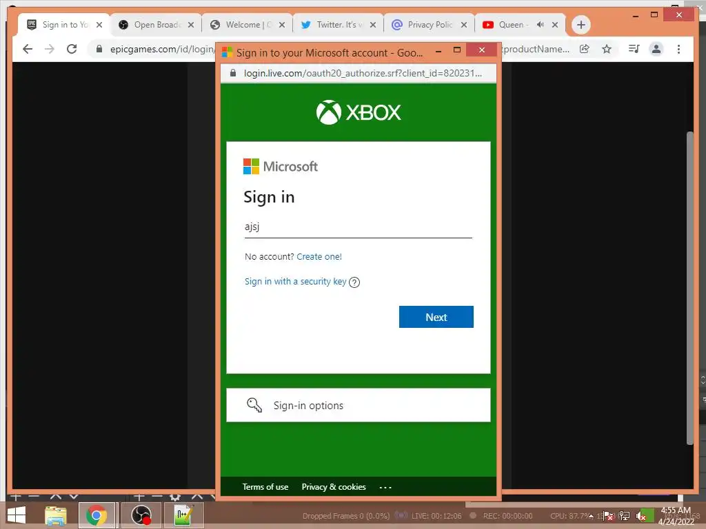Screen dimensions: 706x529
Task: Open Chrome's three-dot menu
Action: pos(678,49)
